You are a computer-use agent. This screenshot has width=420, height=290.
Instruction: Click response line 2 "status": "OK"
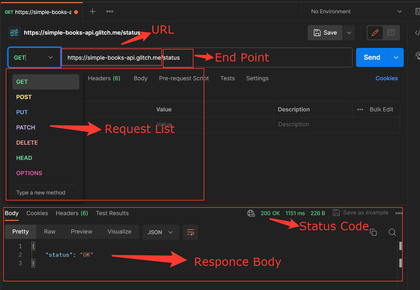click(69, 255)
